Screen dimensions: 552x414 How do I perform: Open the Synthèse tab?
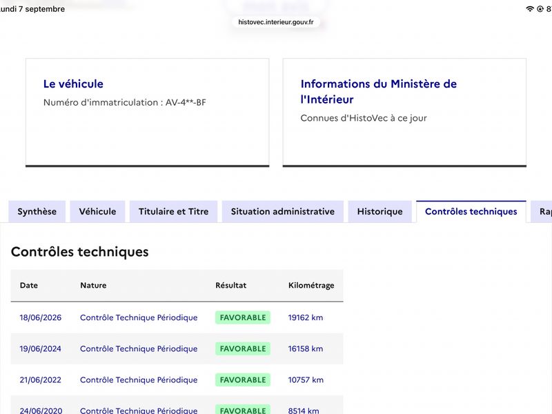click(37, 212)
